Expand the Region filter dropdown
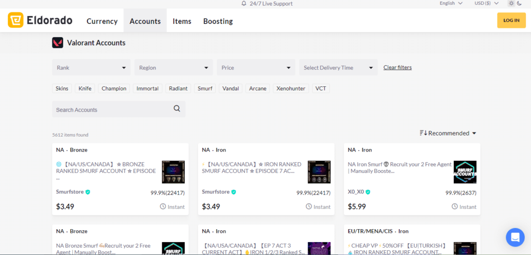This screenshot has height=255, width=531. pyautogui.click(x=174, y=68)
